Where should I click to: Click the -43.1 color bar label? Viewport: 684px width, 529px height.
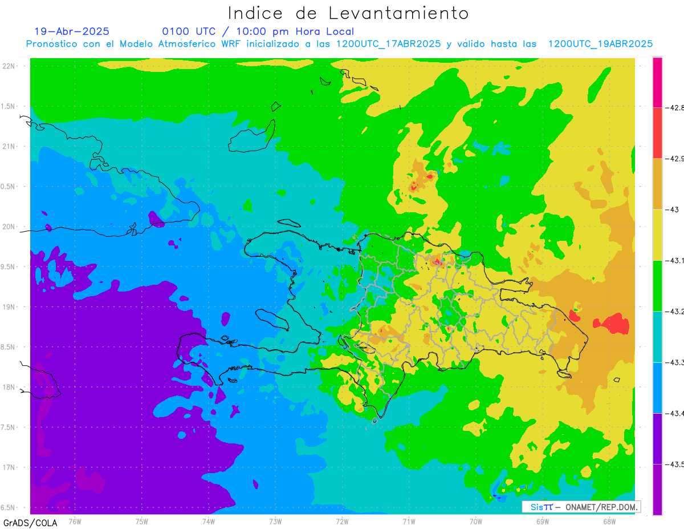(x=675, y=260)
